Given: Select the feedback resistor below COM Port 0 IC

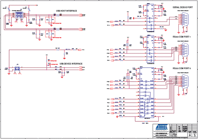Looking at the screenshot, I should [x=146, y=121].
